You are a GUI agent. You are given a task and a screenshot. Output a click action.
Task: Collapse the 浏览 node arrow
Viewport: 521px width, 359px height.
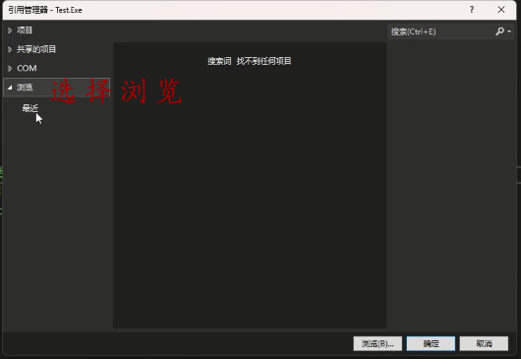click(10, 88)
